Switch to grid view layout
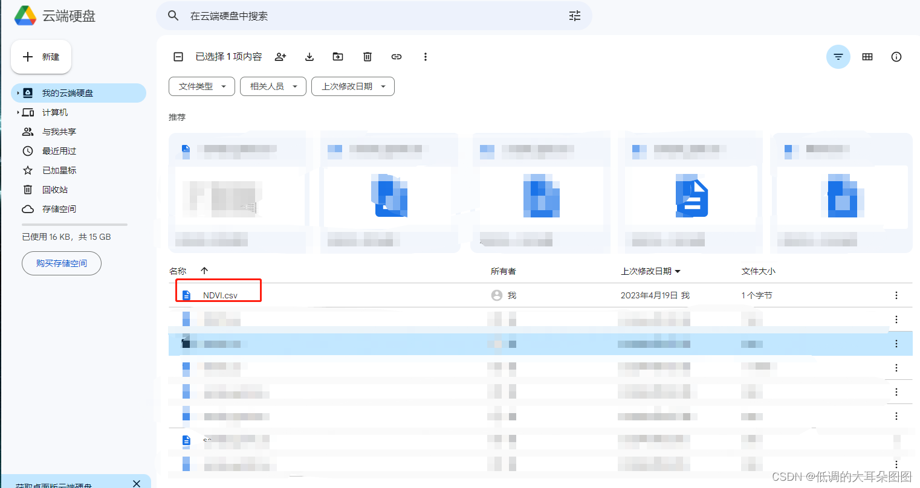The height and width of the screenshot is (488, 920). (867, 56)
